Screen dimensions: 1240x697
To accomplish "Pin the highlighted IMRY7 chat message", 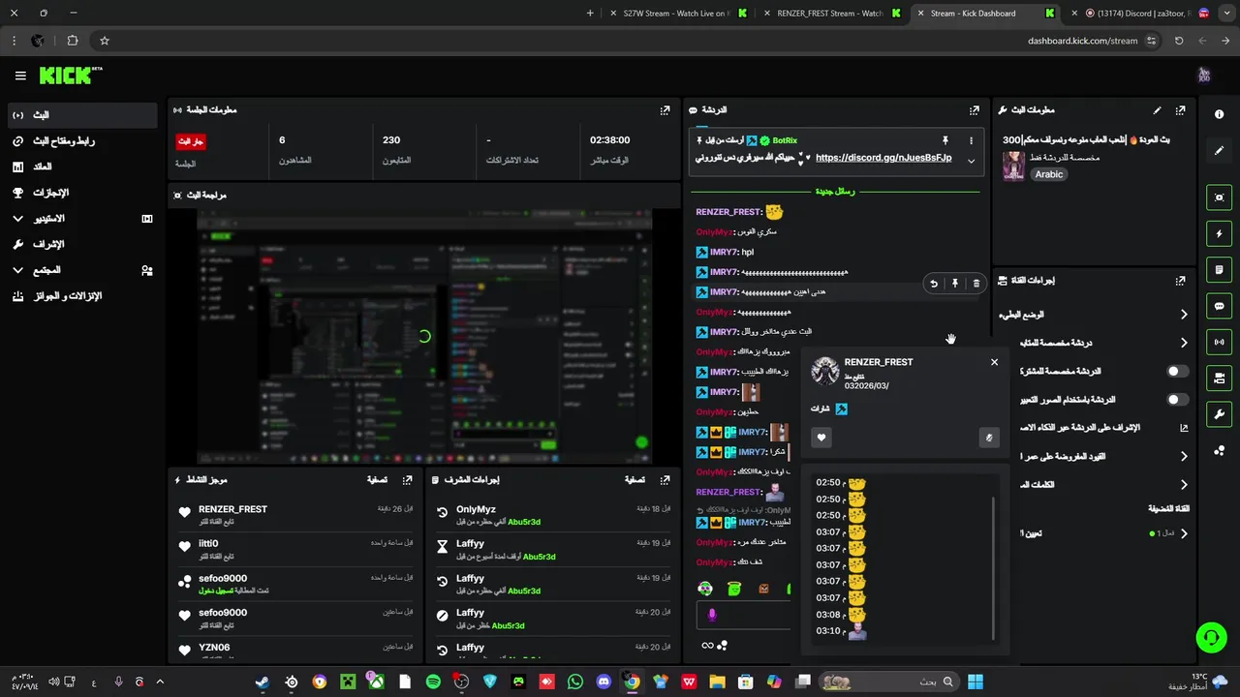I will pos(954,284).
